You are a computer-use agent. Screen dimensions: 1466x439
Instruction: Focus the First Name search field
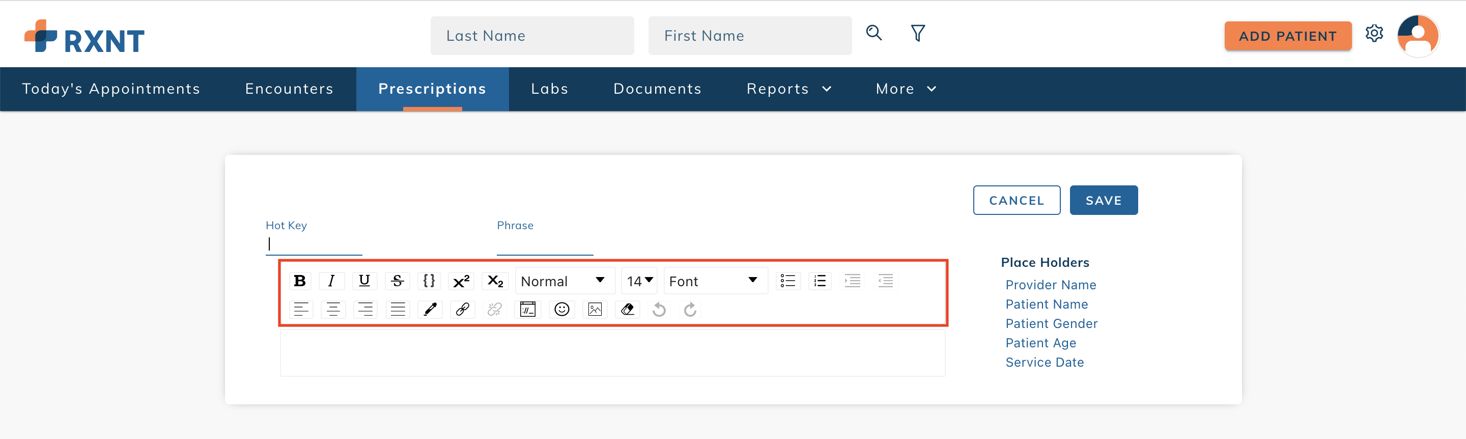[749, 36]
